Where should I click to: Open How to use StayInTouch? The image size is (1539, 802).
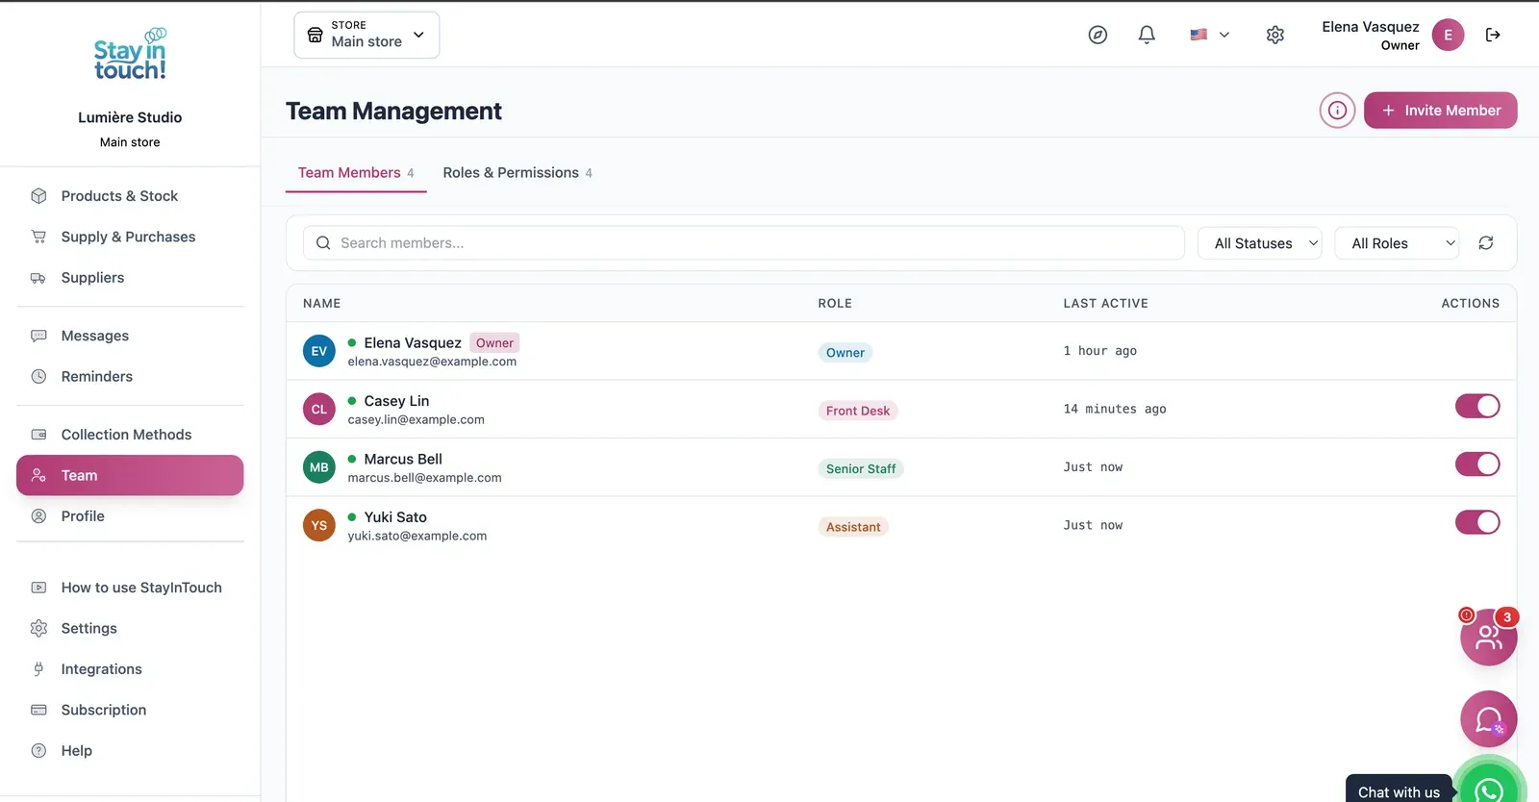130,588
